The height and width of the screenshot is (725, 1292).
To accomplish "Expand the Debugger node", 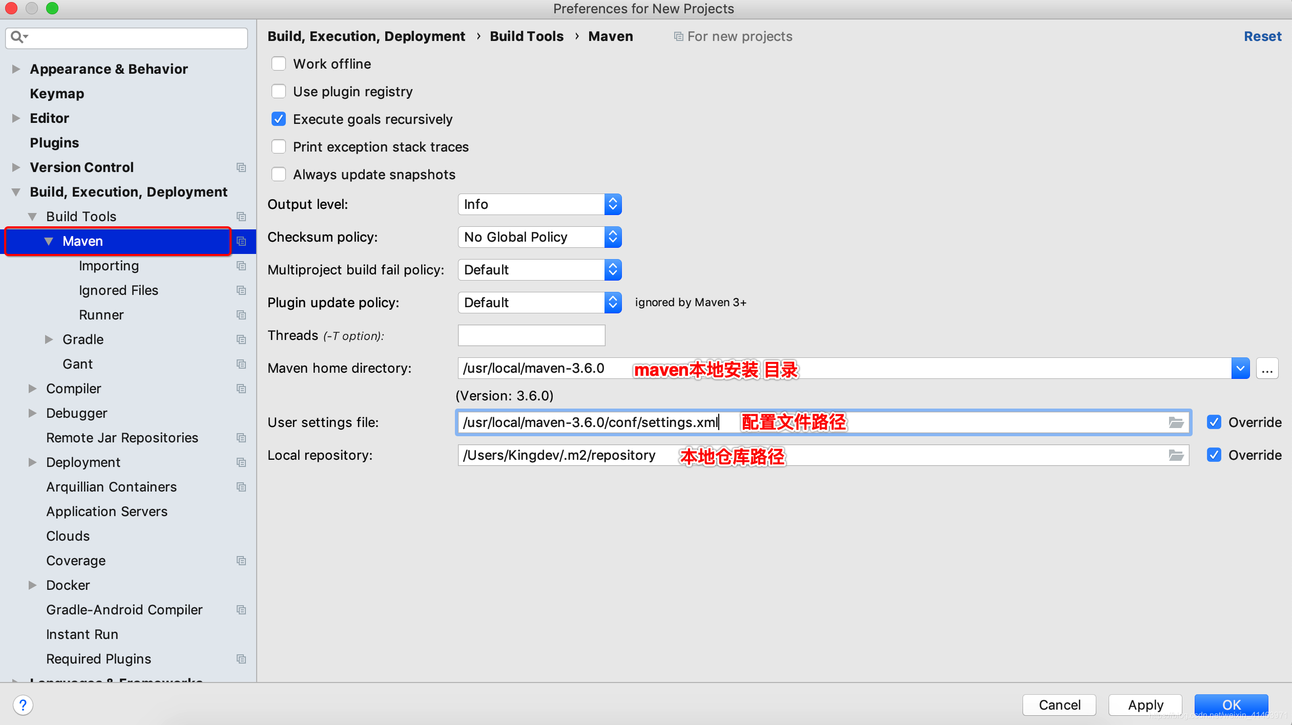I will pos(32,413).
